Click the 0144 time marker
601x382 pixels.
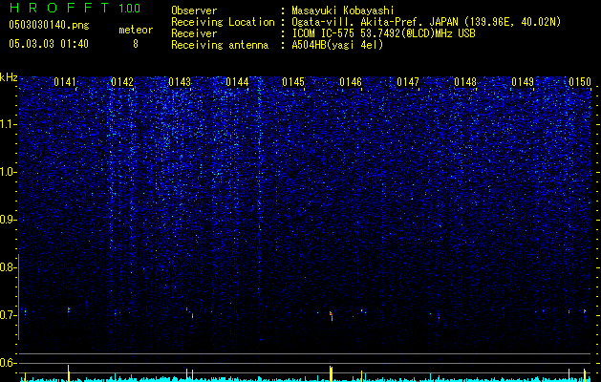[x=237, y=82]
